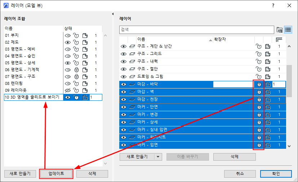Toggle visibility eye of 마커 - 입면
The image size is (298, 182).
coord(124,145)
